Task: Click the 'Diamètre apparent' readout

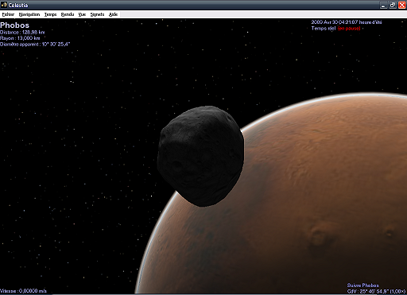Action: pos(35,45)
